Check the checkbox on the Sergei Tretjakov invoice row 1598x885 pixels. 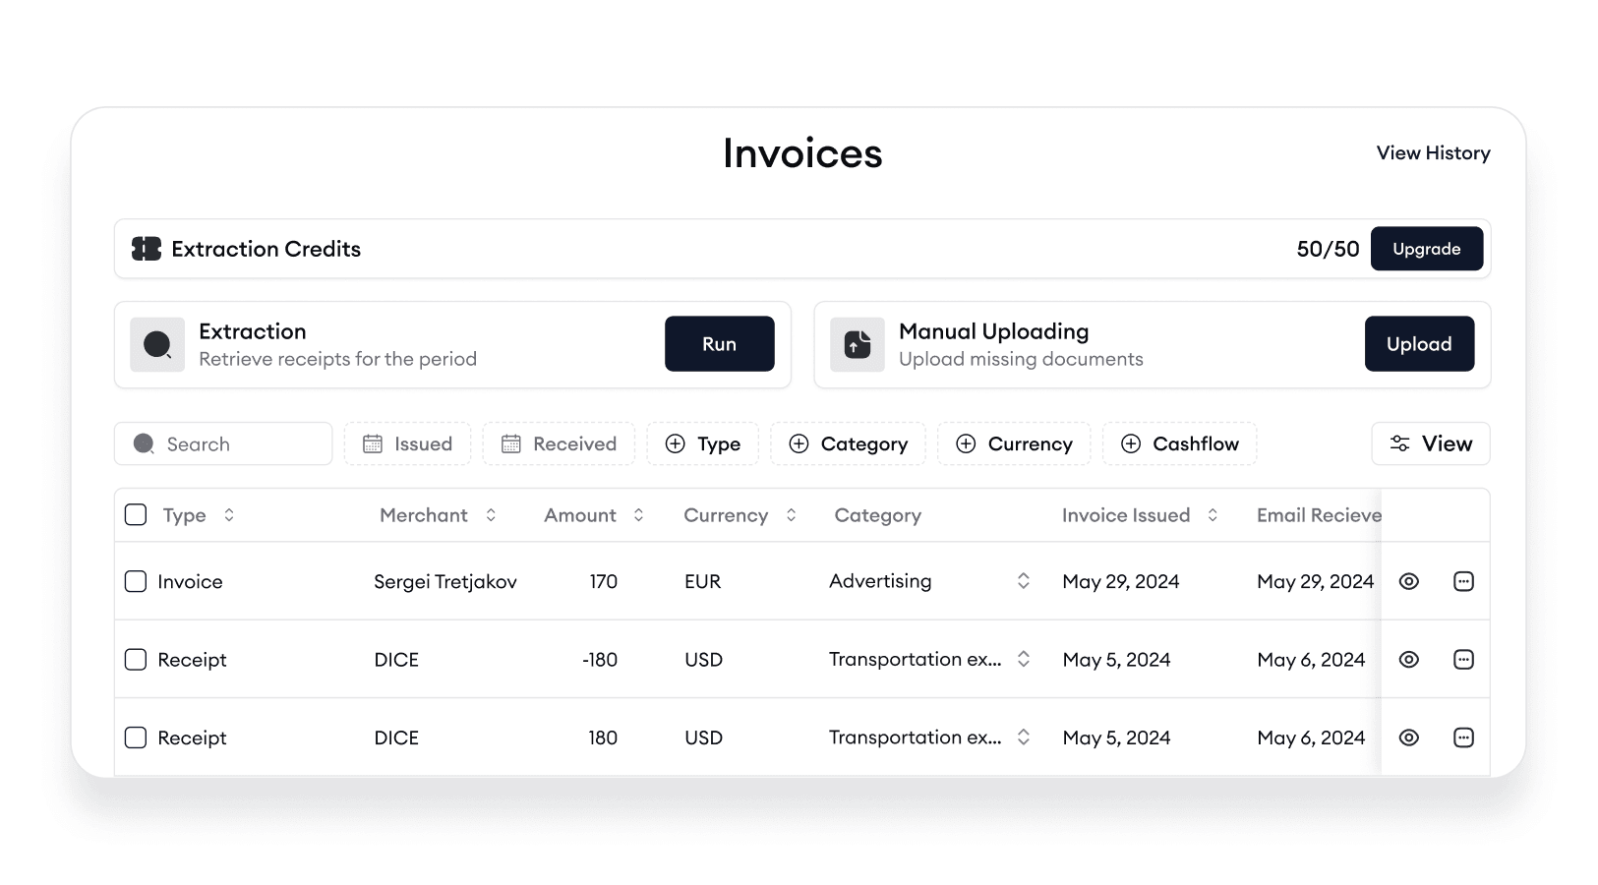coord(135,581)
